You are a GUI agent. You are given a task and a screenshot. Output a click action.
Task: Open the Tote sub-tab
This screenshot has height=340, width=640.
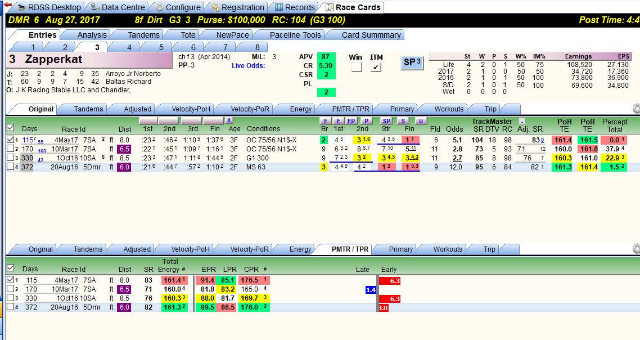pos(187,35)
